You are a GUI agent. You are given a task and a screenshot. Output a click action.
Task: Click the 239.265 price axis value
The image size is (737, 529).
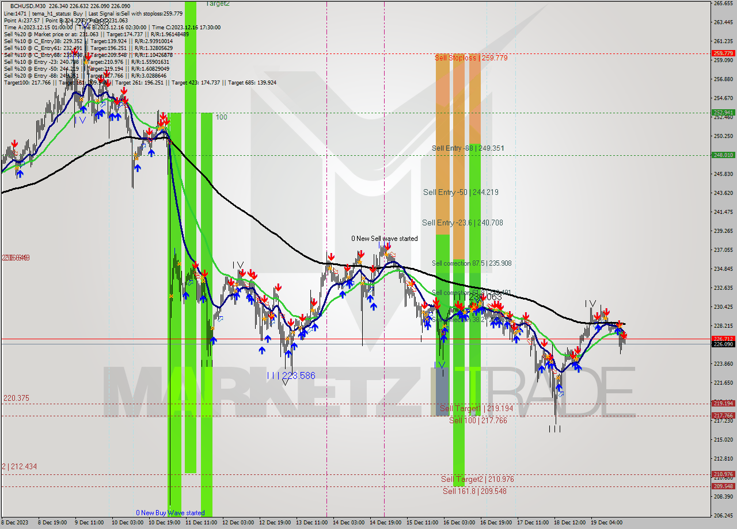pos(723,231)
